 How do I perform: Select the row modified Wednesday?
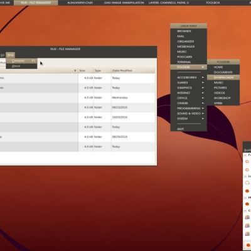point(77,98)
